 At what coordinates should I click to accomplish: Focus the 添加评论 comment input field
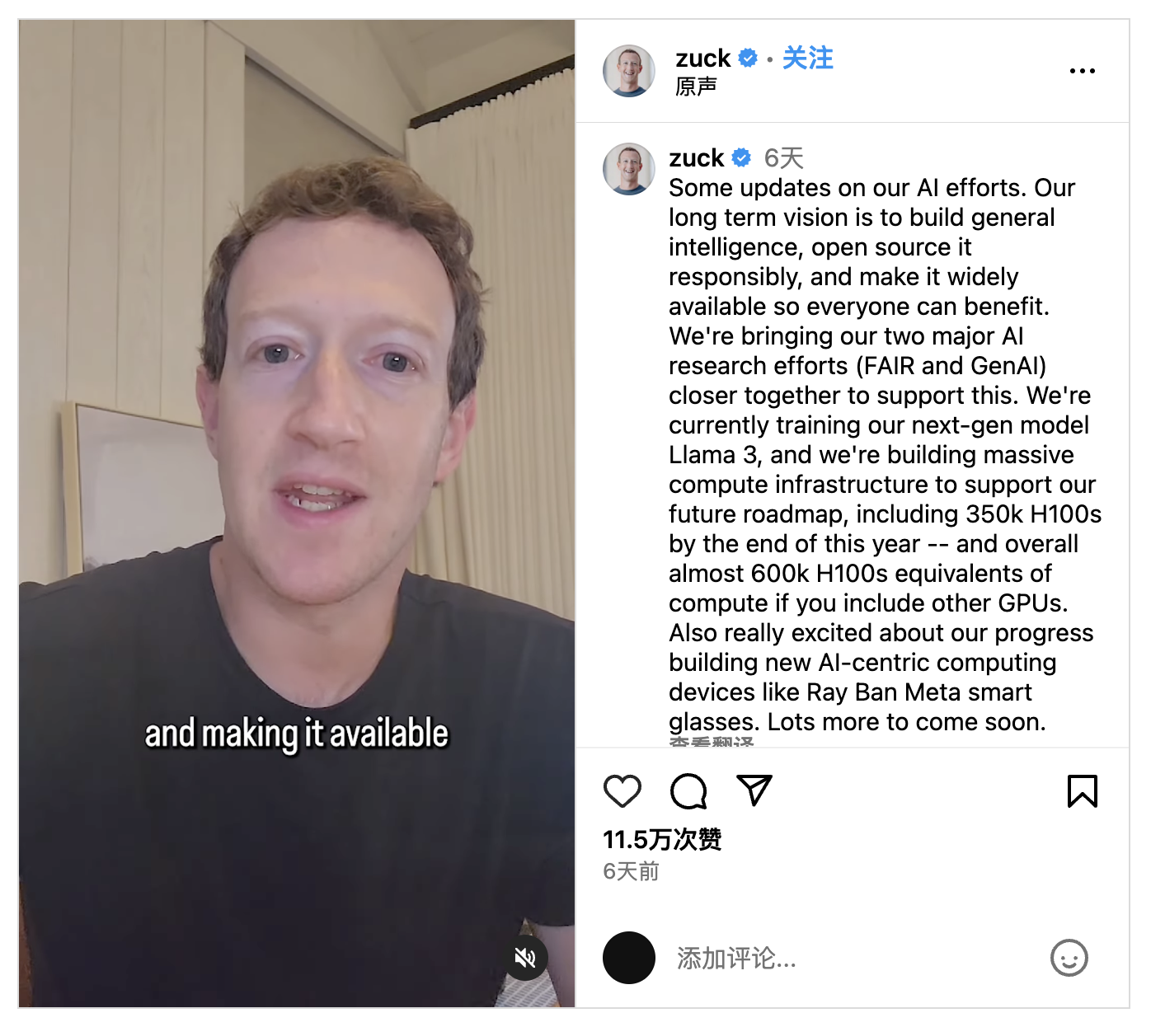coord(853,958)
